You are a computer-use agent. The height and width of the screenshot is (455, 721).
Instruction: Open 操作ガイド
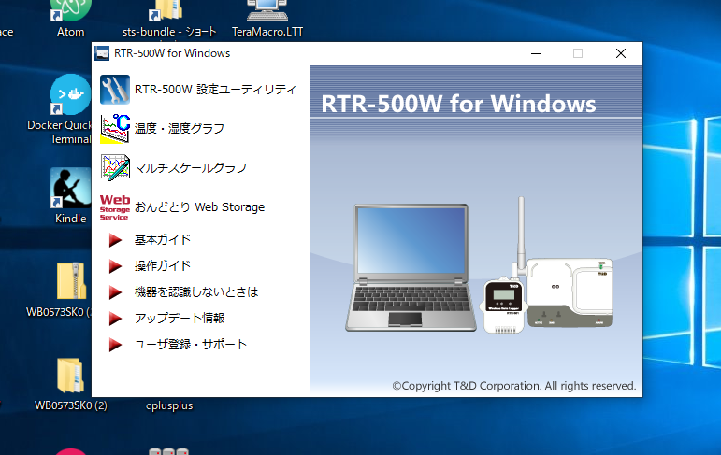163,265
